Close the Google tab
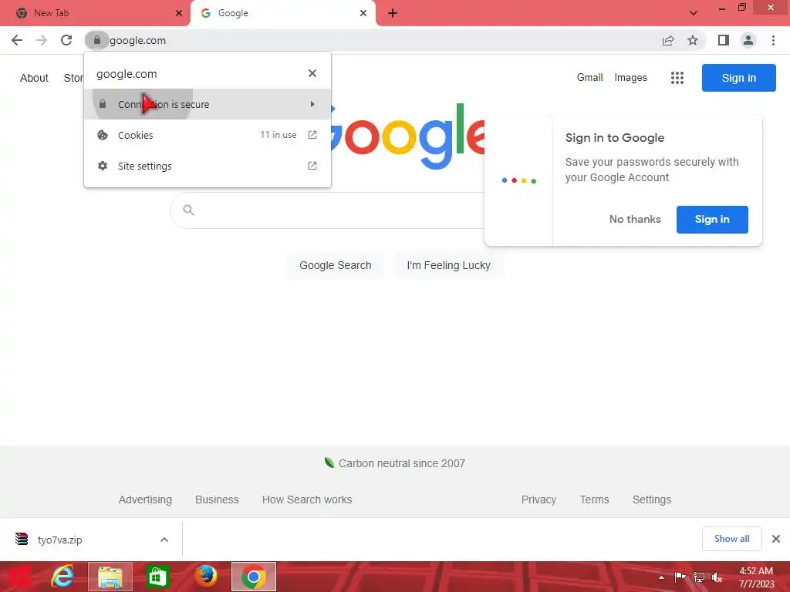This screenshot has width=790, height=592. [x=363, y=13]
